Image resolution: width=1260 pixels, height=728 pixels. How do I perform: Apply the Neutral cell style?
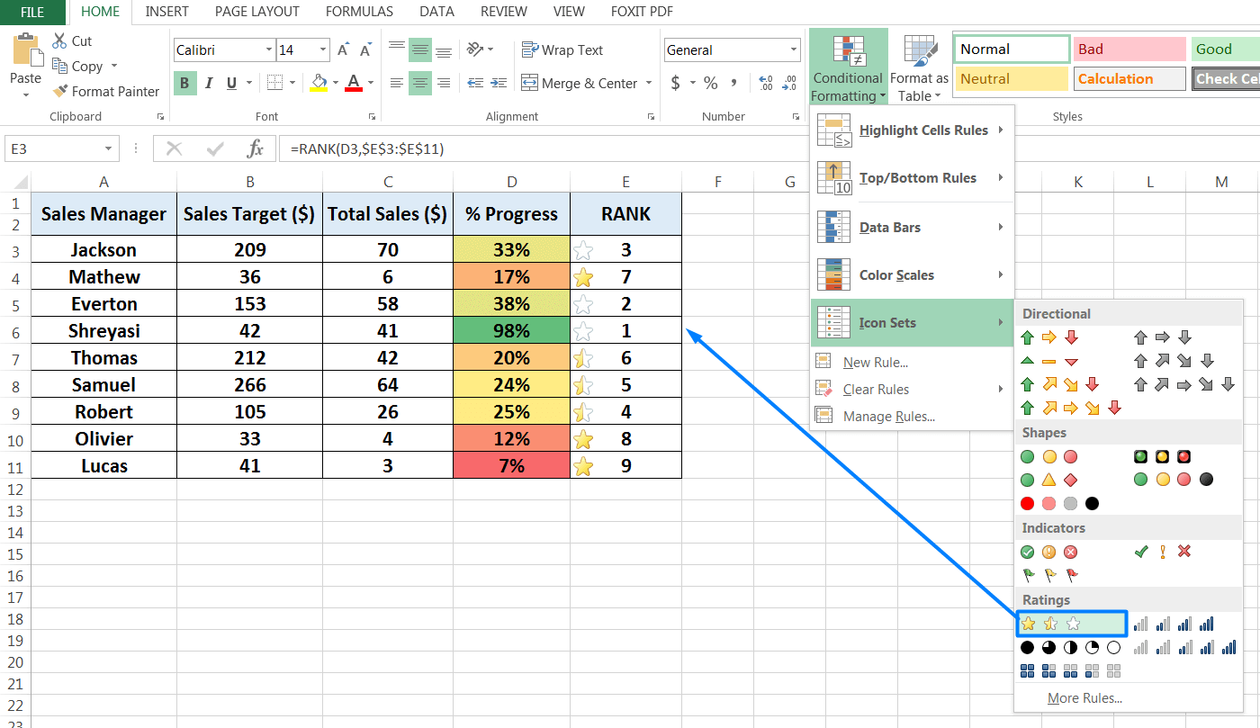click(1012, 79)
